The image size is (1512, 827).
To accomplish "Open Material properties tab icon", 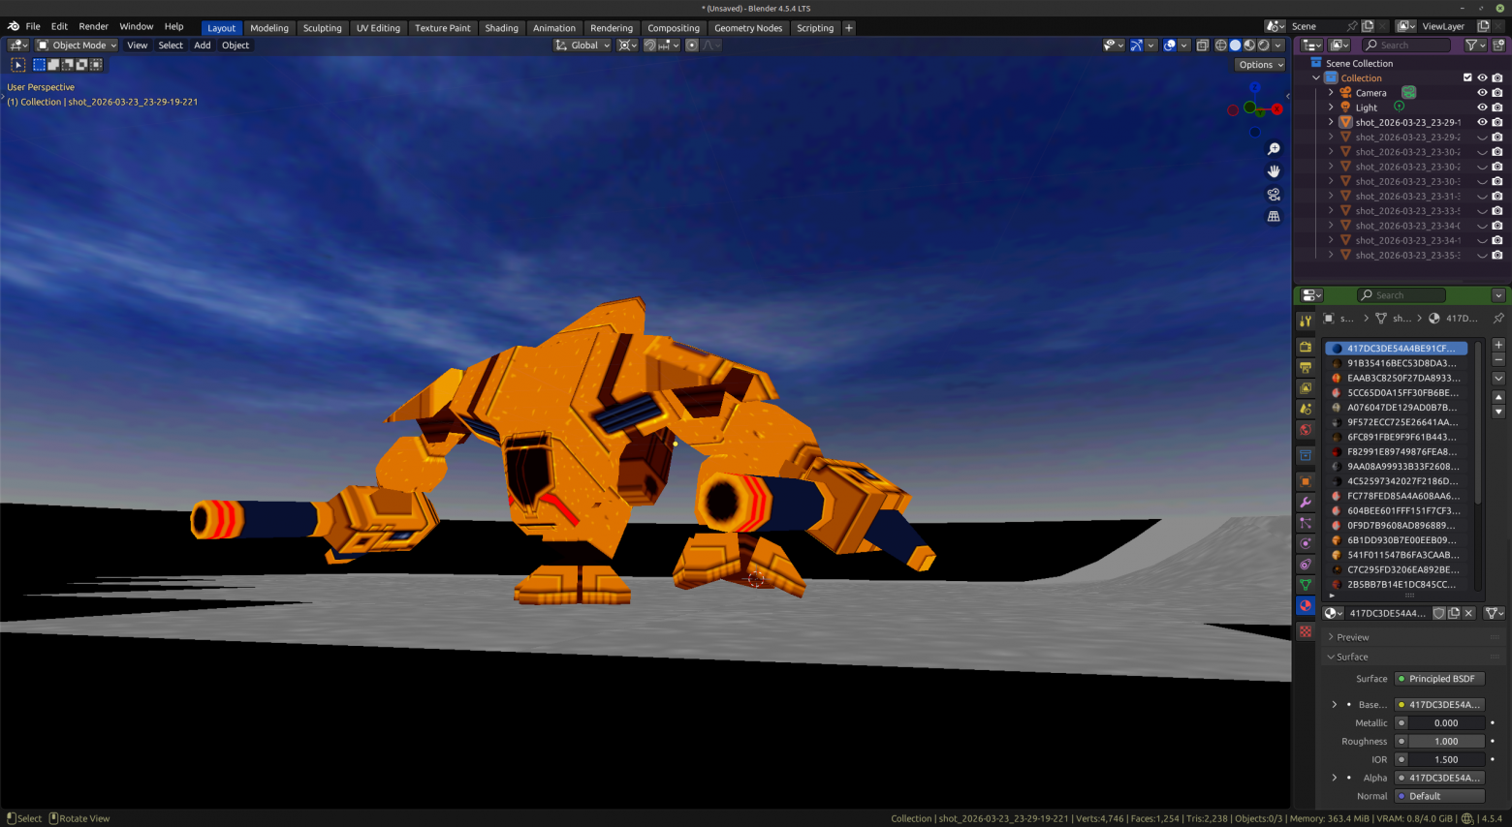I will click(x=1306, y=606).
